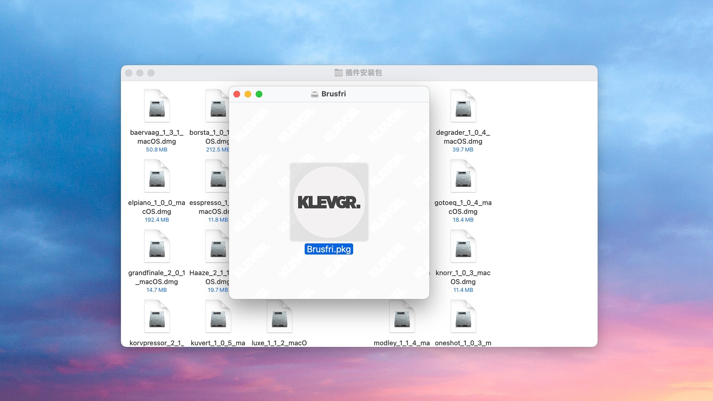This screenshot has height=401, width=713.
Task: Click the luxe_1_1_2_macO file name
Action: [279, 343]
